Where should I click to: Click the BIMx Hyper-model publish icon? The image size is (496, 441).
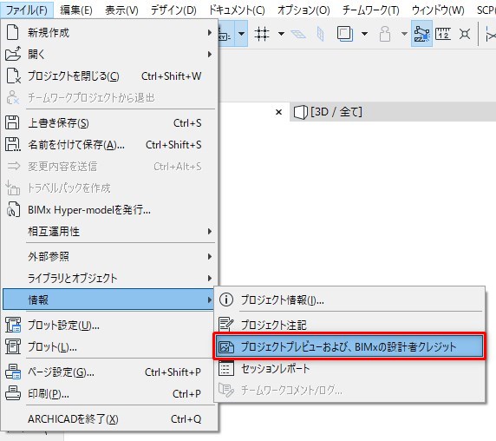(x=13, y=209)
